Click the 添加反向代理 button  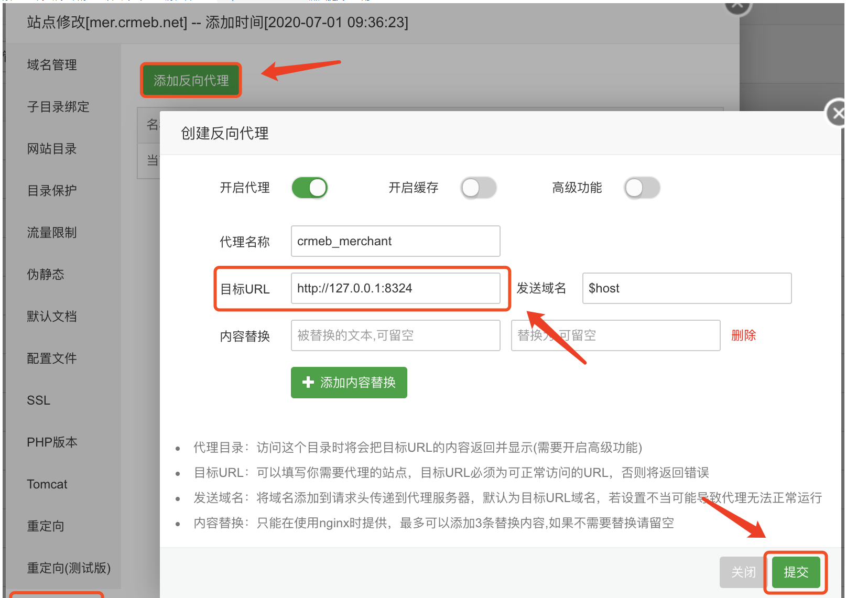click(x=191, y=80)
